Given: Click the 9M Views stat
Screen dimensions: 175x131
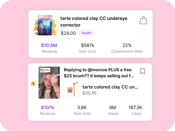Looking at the screenshot, I should point(113,107).
